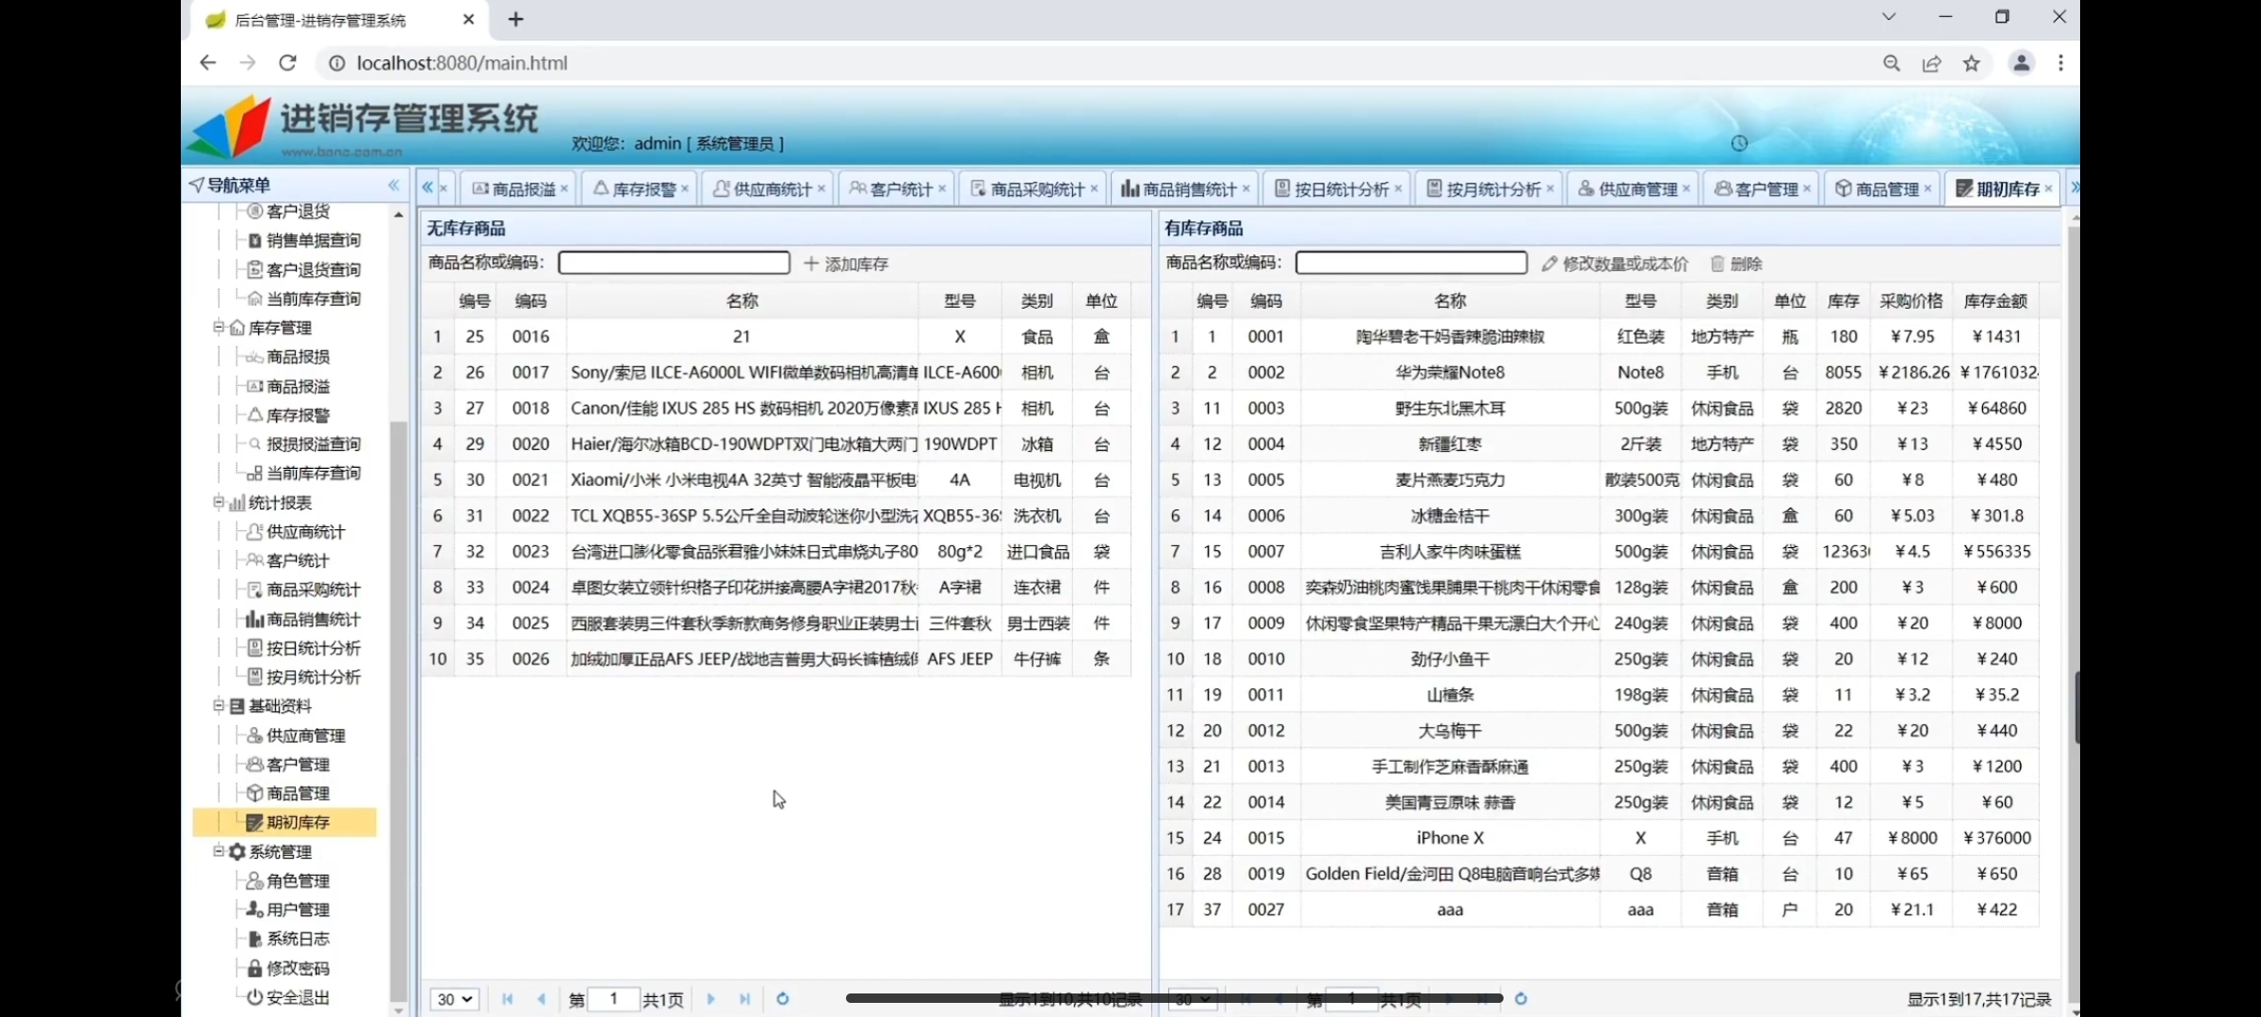Reload the page with browser refresh icon

tap(288, 63)
